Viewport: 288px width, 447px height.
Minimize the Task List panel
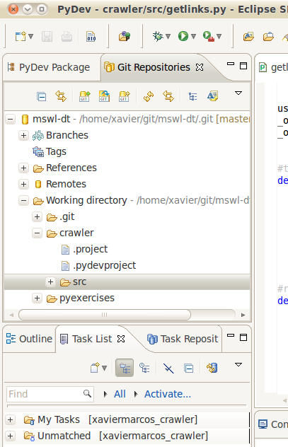coord(231,336)
